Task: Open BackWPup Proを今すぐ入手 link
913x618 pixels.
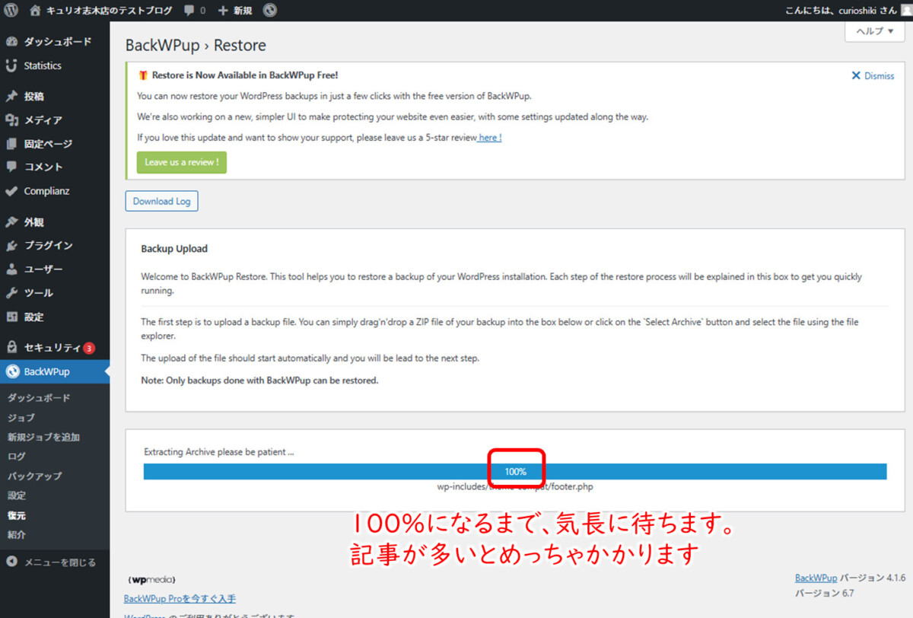Action: (180, 599)
